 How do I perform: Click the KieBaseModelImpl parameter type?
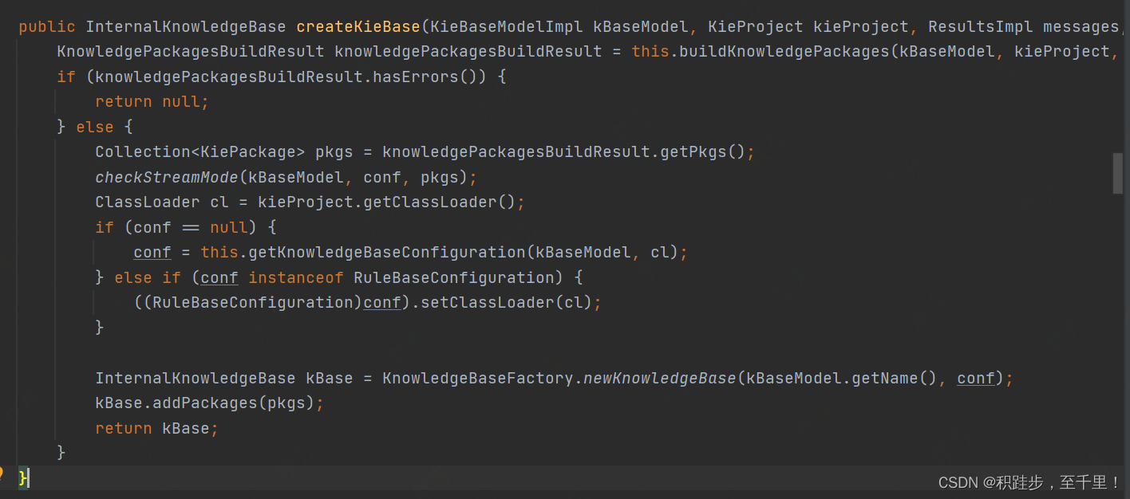point(507,27)
